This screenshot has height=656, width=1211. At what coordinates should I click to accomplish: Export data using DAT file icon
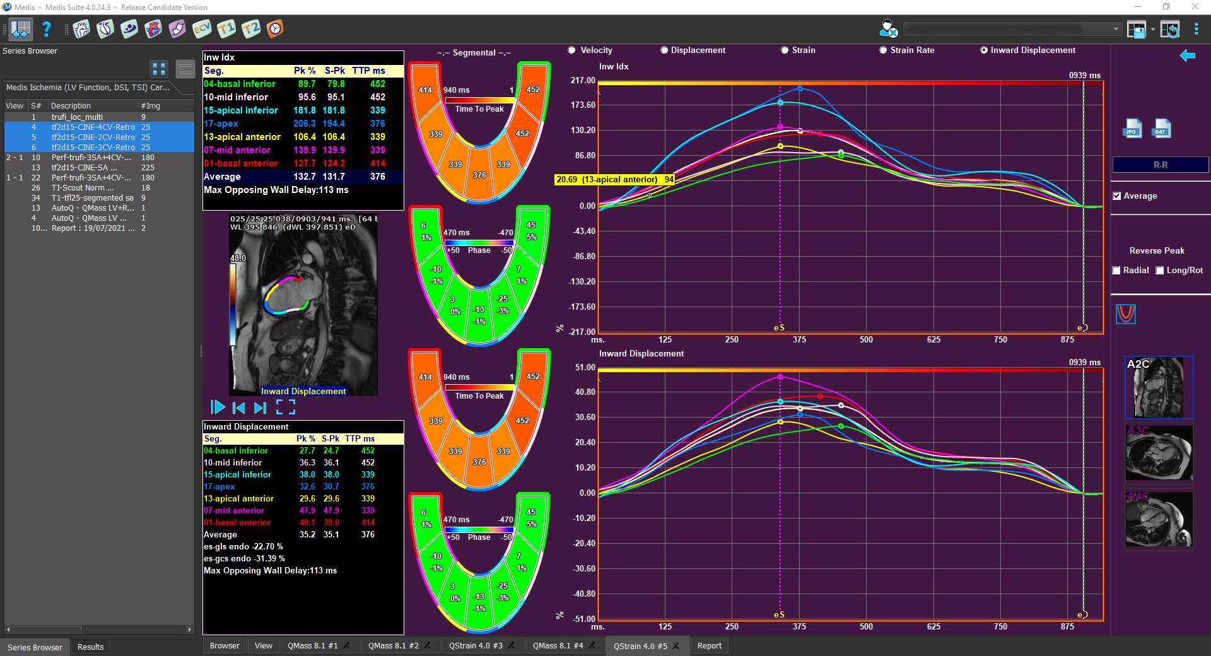click(x=1161, y=129)
